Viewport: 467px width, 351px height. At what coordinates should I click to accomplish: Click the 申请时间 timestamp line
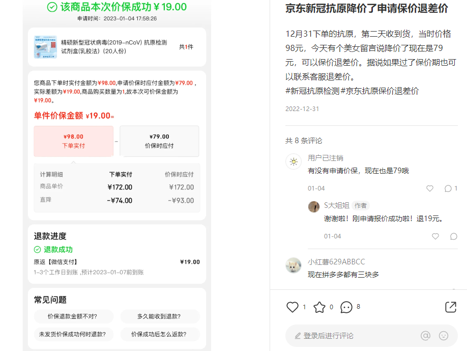coord(117,18)
